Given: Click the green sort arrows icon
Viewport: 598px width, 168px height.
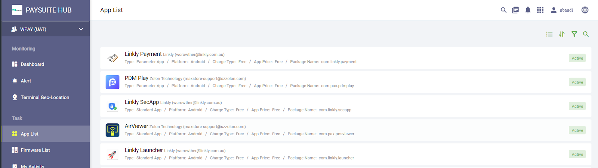Looking at the screenshot, I should coord(562,34).
